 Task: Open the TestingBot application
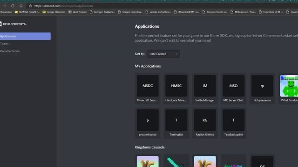pyautogui.click(x=176, y=123)
